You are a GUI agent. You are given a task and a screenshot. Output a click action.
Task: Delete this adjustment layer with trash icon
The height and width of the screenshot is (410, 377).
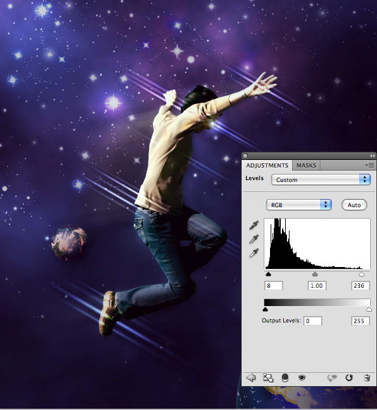(367, 378)
